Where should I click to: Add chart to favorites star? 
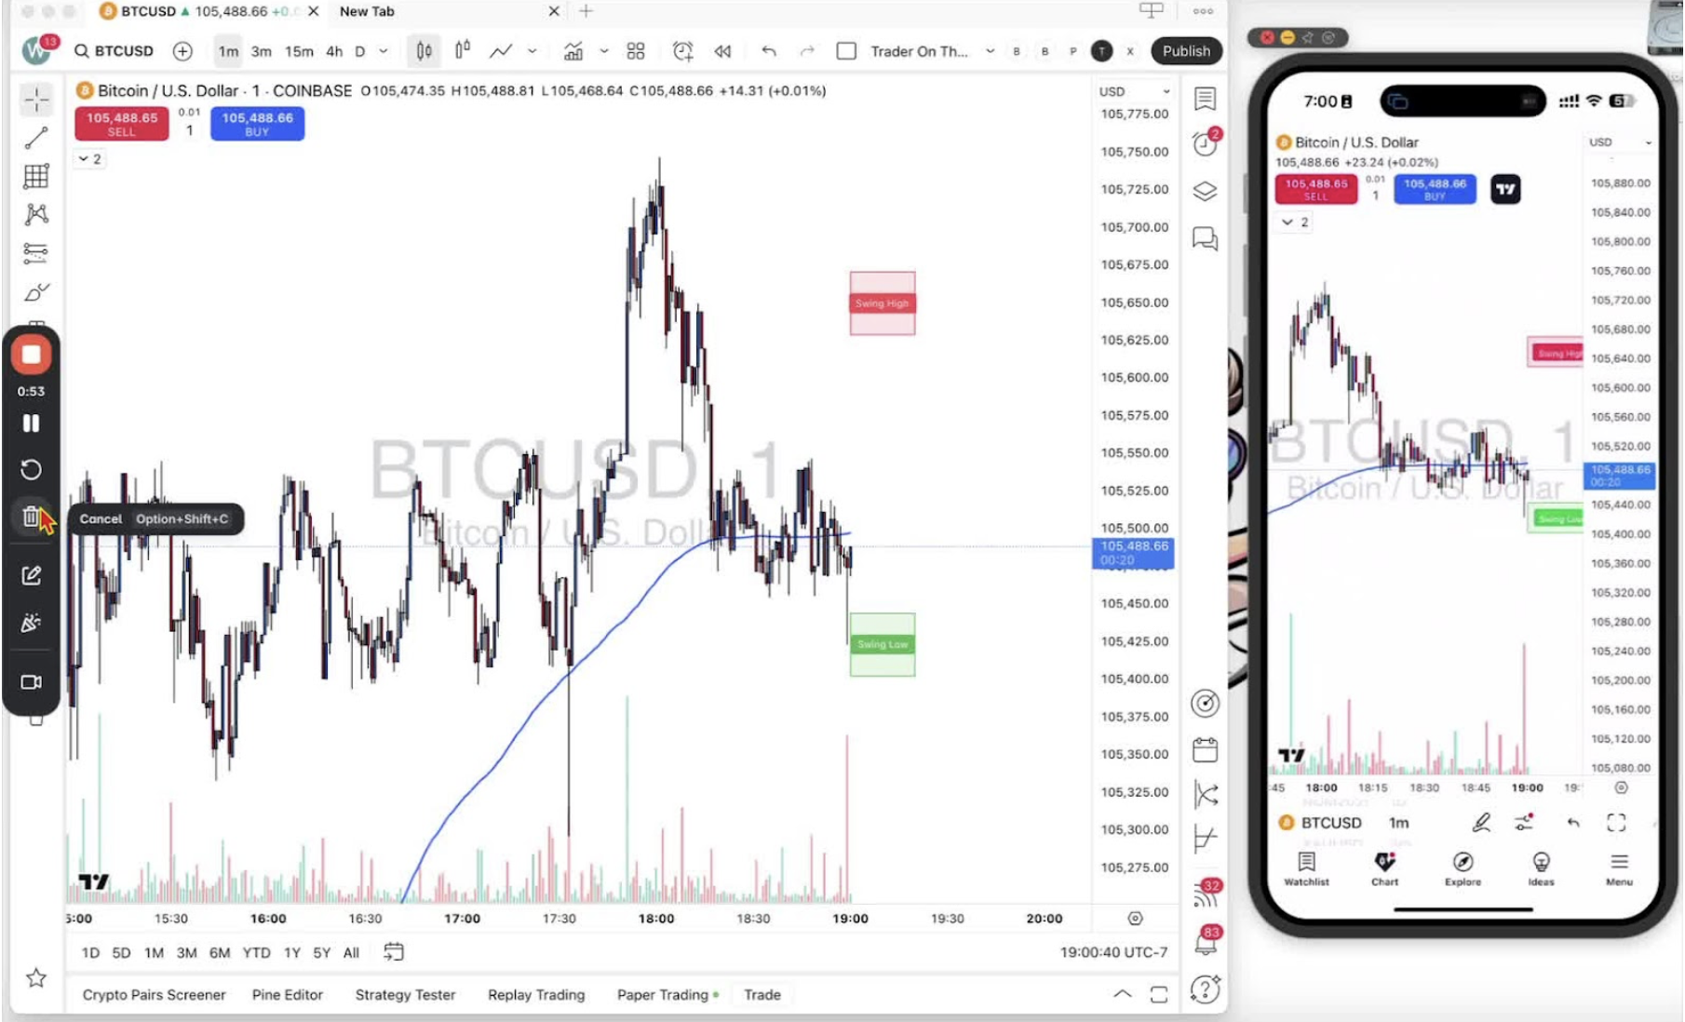click(x=36, y=978)
